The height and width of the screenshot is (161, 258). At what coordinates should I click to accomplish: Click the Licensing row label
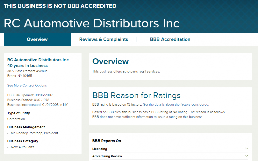click(x=100, y=149)
